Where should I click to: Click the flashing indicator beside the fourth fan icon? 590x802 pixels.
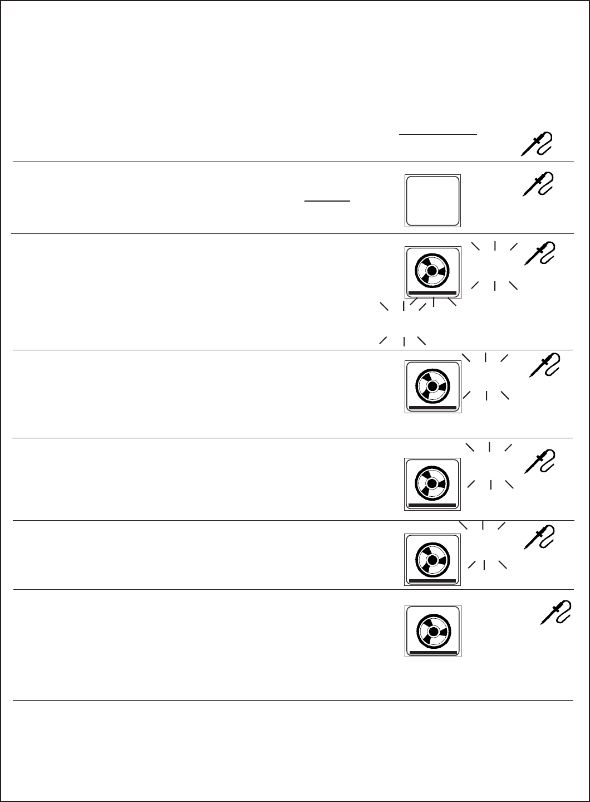[x=483, y=545]
